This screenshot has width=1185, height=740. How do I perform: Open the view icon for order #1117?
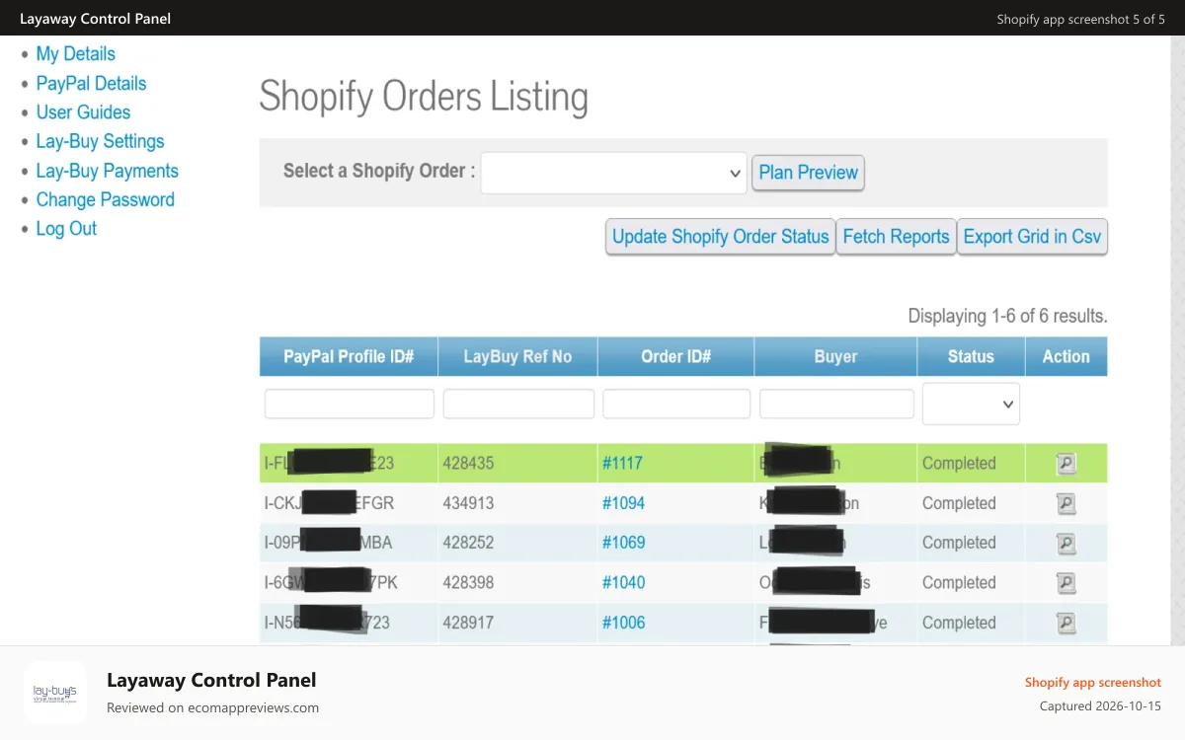tap(1066, 463)
